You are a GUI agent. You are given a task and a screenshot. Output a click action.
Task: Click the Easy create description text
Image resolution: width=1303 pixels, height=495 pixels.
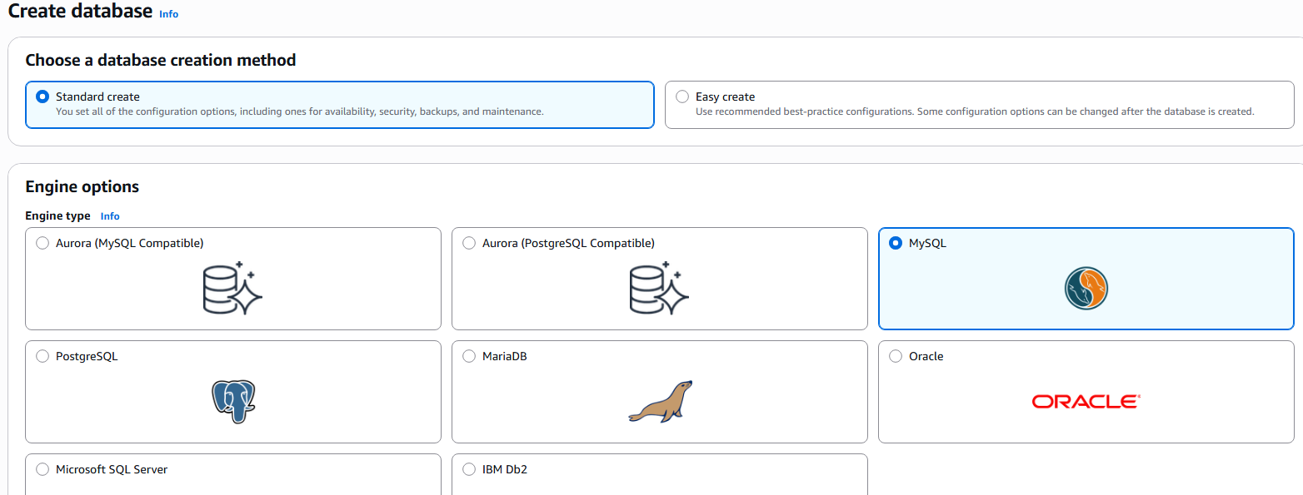click(x=975, y=111)
